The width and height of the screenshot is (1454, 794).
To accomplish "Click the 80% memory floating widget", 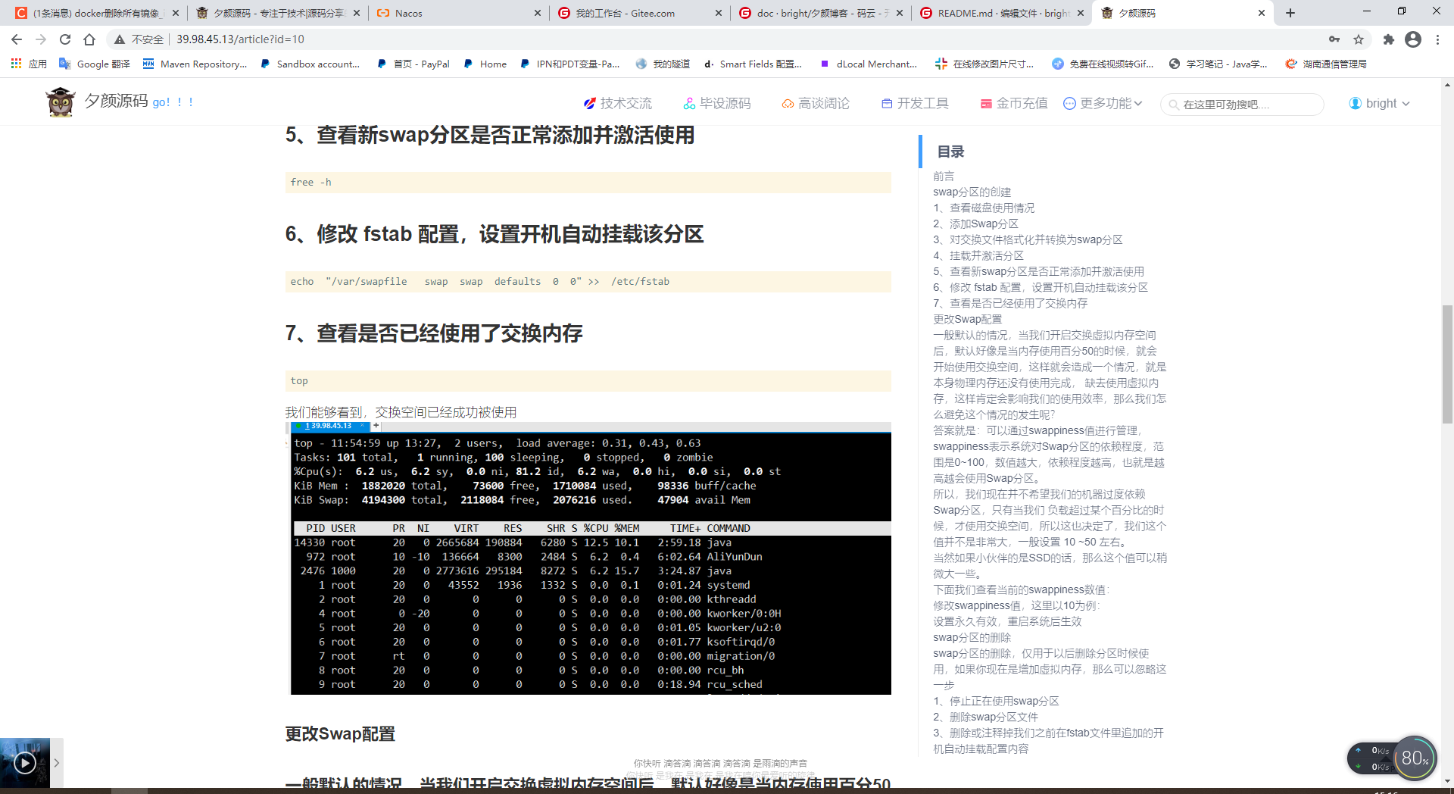I will (x=1414, y=758).
